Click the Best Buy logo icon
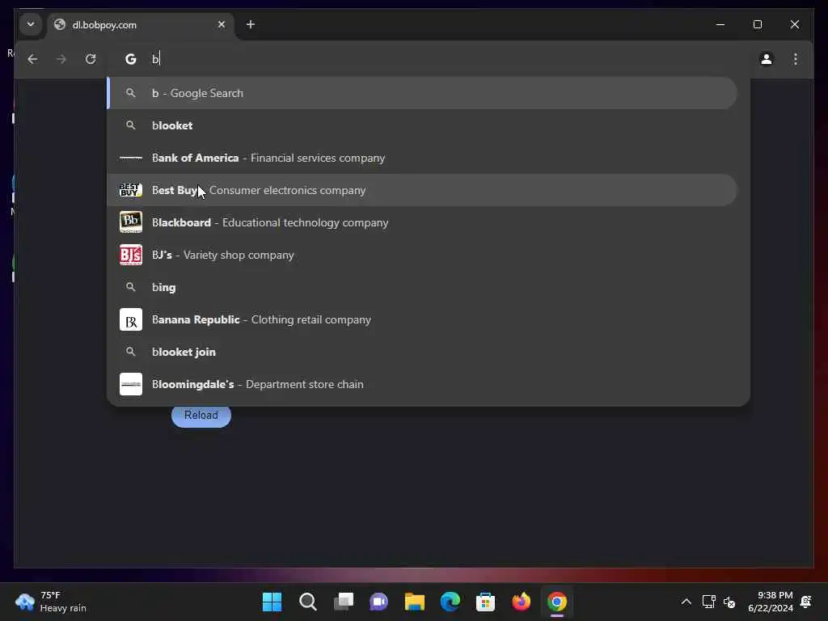Viewport: 828px width, 621px height. [x=130, y=190]
